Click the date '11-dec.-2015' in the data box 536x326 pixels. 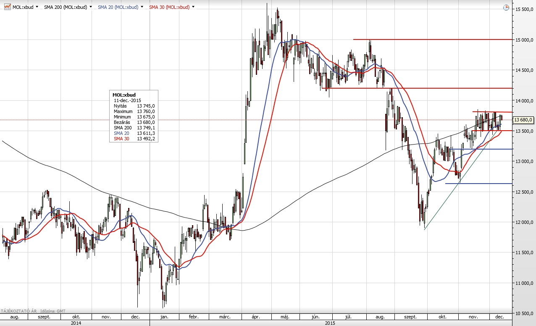tap(127, 100)
